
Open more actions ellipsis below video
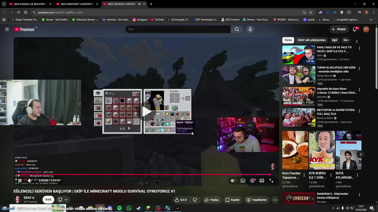click(x=275, y=200)
